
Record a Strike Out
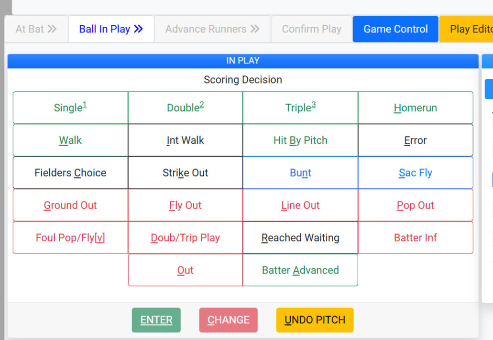point(186,173)
